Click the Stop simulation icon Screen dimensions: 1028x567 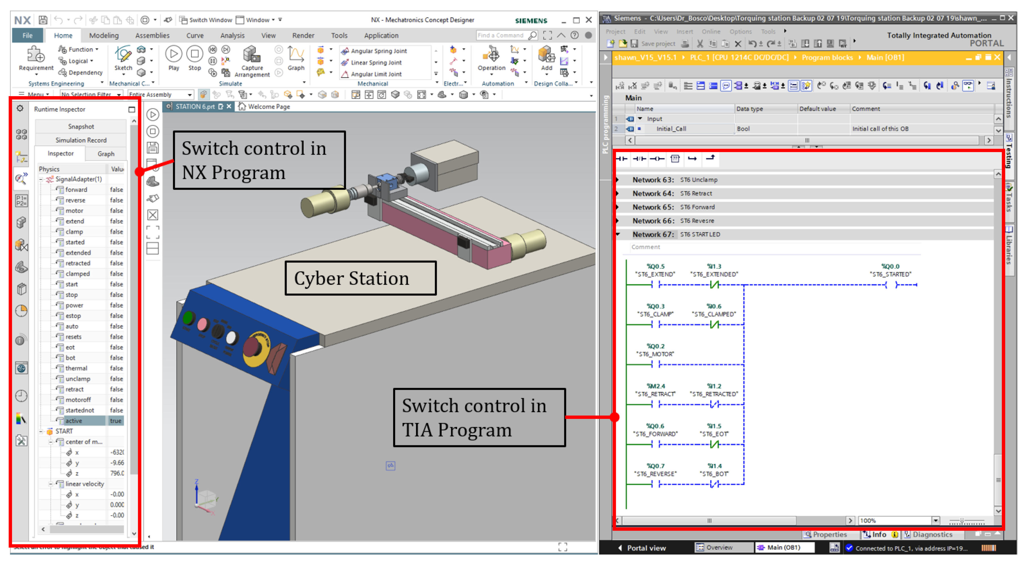(x=194, y=54)
